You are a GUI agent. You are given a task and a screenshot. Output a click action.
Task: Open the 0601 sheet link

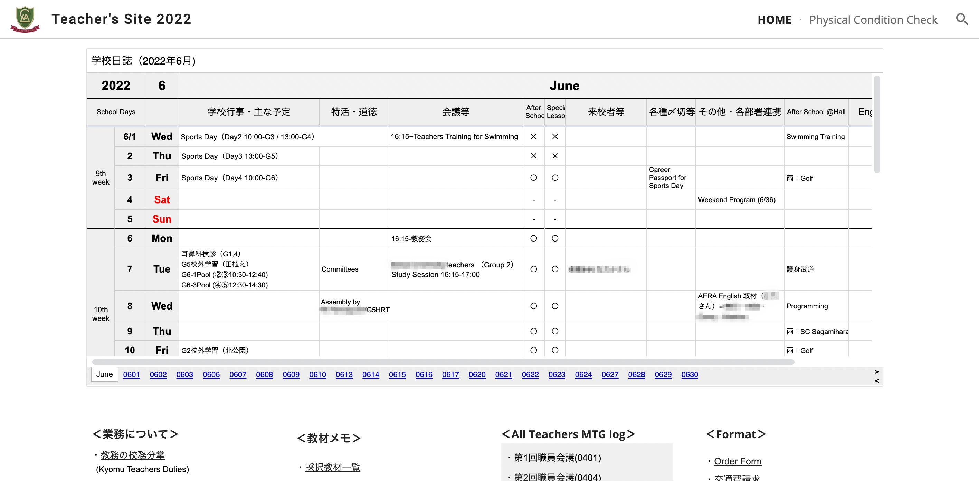click(131, 375)
